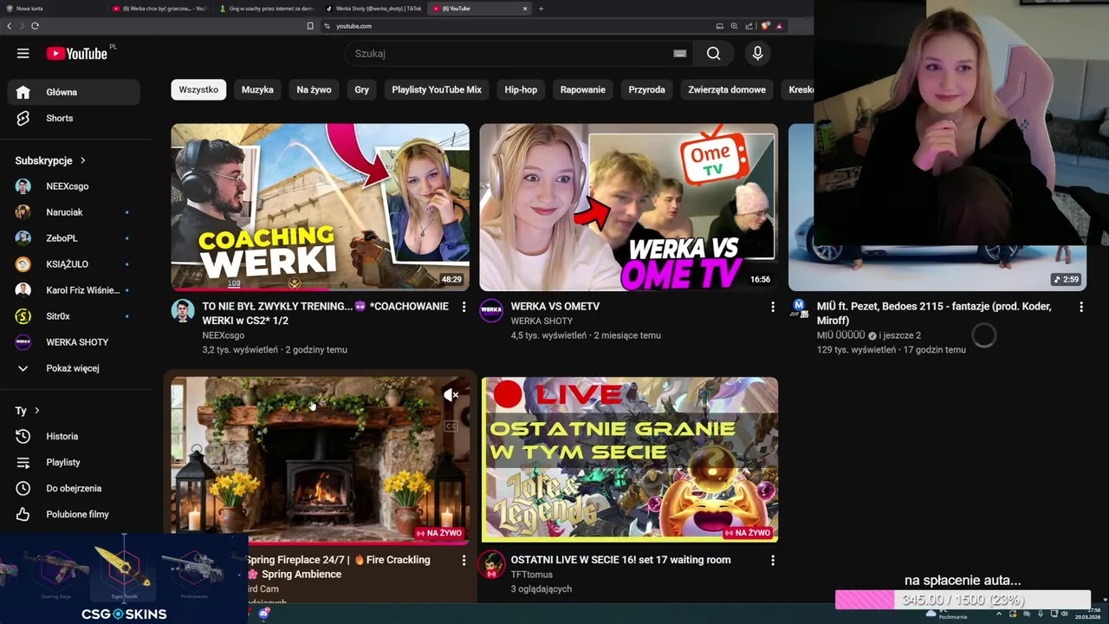Open the OSTATNIE GRANIE W TYM SECIE thumbnail
Image resolution: width=1109 pixels, height=624 pixels.
629,459
